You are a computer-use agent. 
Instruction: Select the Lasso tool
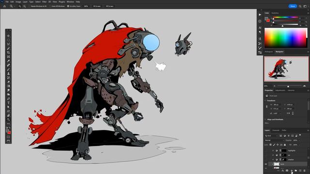[x=8, y=44]
